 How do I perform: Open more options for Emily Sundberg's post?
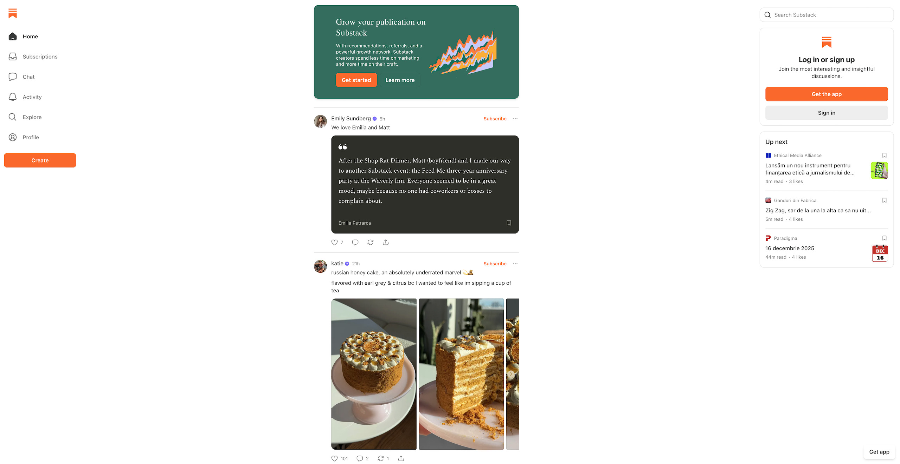coord(515,119)
